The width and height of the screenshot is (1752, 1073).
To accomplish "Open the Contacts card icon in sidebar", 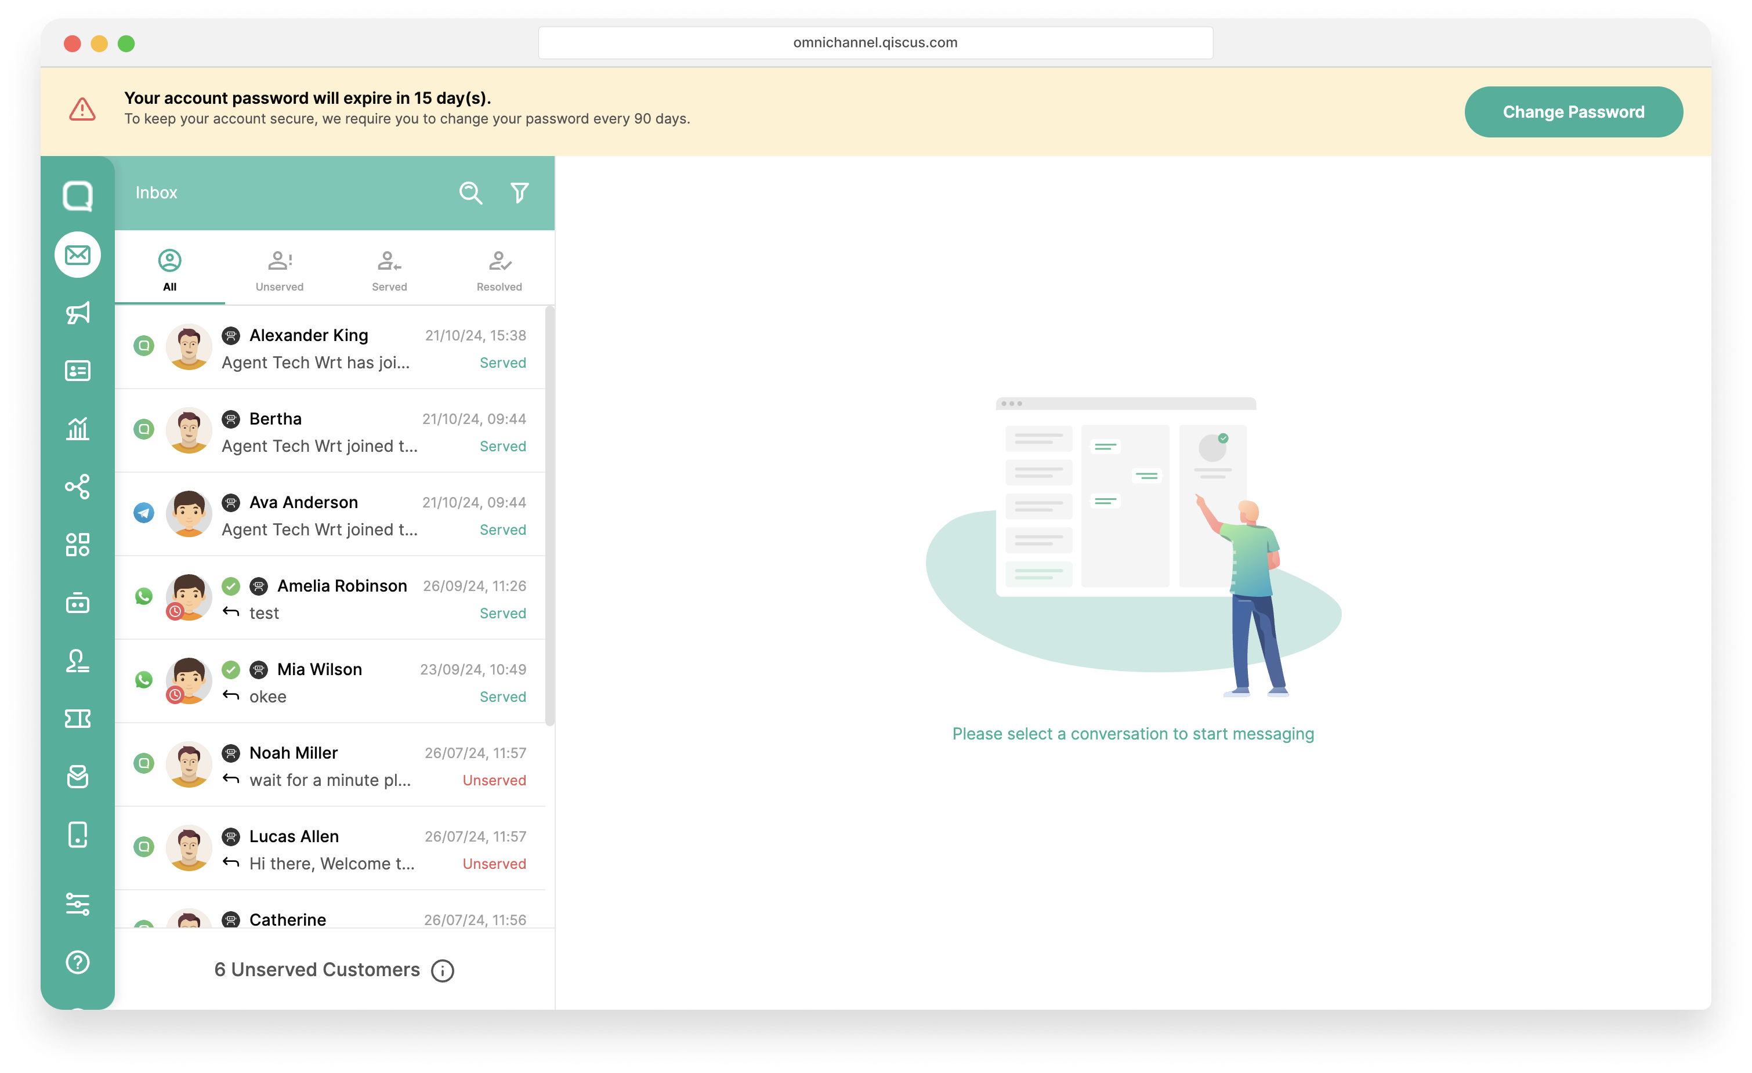I will pos(78,371).
